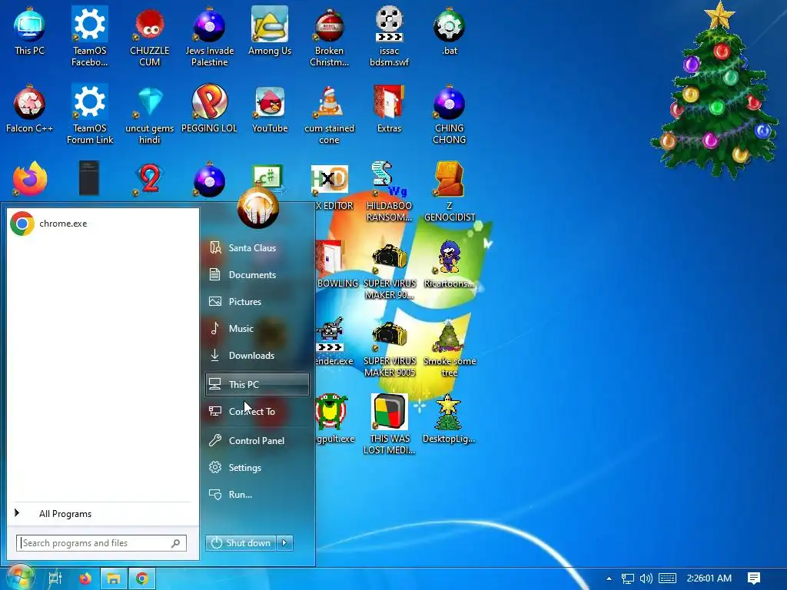
Task: Open the Action Center notification icon
Action: click(753, 578)
